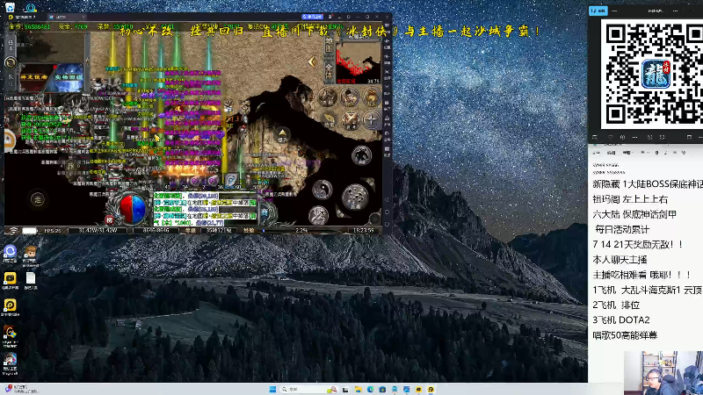
Task: Click the experience progress bar at bottom
Action: pos(301,230)
